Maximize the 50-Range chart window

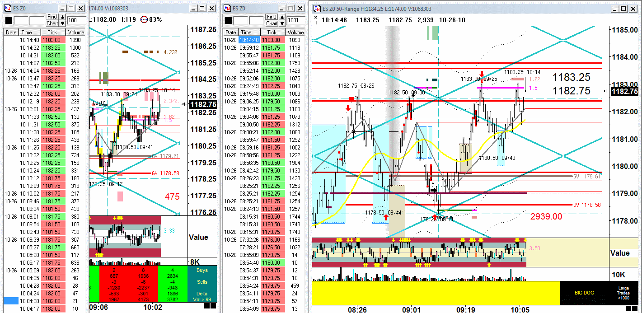622,9
